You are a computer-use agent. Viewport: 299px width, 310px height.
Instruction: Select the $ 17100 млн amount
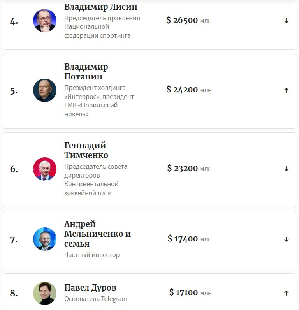coord(190,292)
